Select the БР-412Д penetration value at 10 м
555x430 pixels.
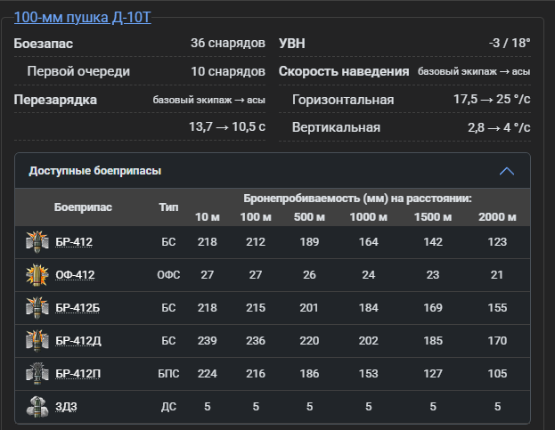point(207,341)
